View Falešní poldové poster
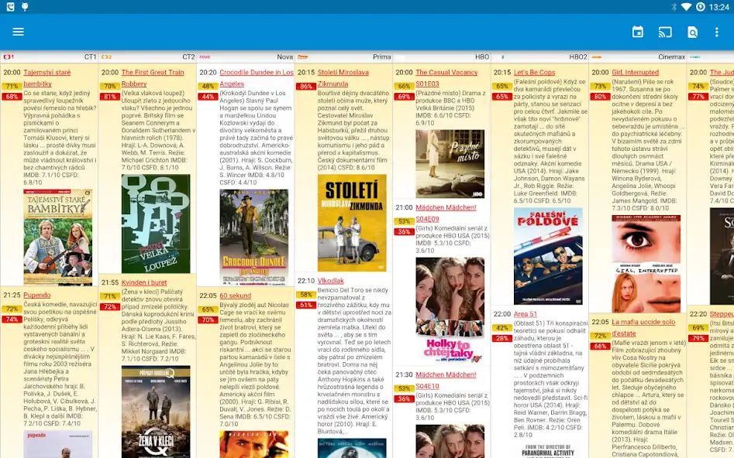The width and height of the screenshot is (734, 458). 548,256
